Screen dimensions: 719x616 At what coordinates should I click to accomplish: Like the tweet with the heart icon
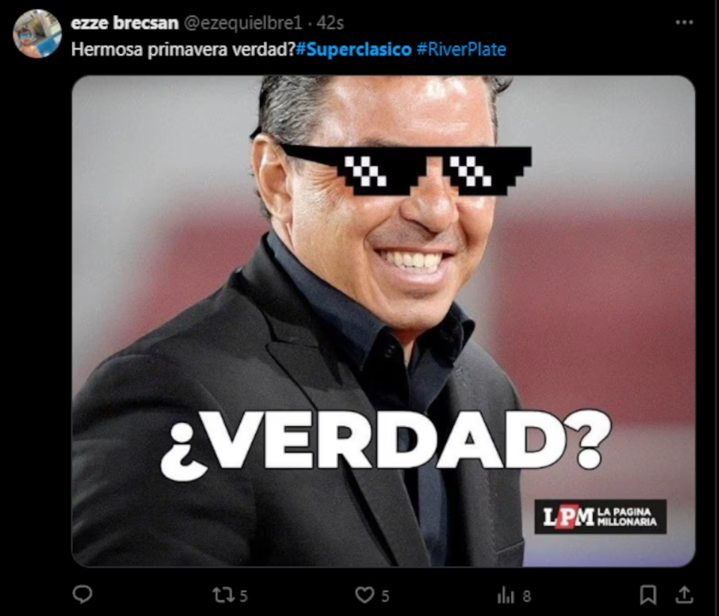pyautogui.click(x=365, y=595)
